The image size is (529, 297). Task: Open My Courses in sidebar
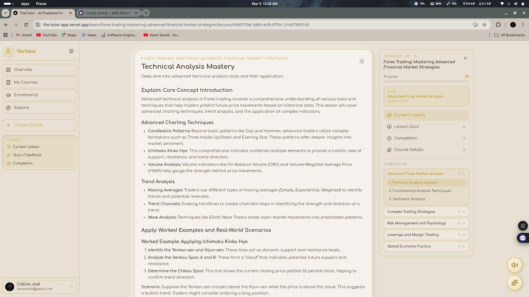(x=39, y=82)
